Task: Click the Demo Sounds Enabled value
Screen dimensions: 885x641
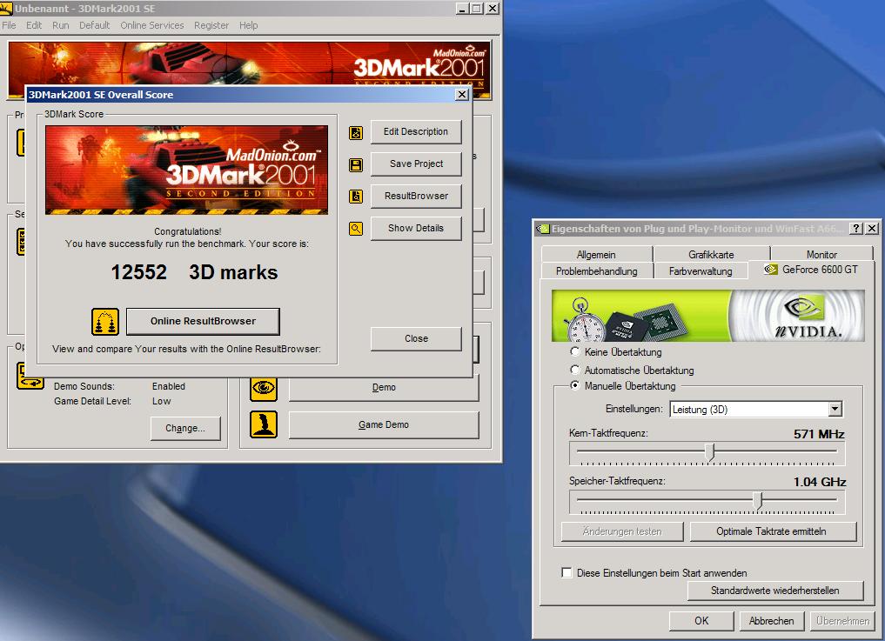Action: pyautogui.click(x=169, y=386)
